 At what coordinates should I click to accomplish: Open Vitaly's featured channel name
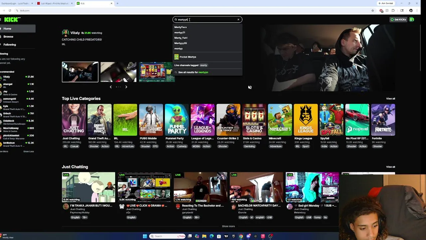(x=75, y=33)
